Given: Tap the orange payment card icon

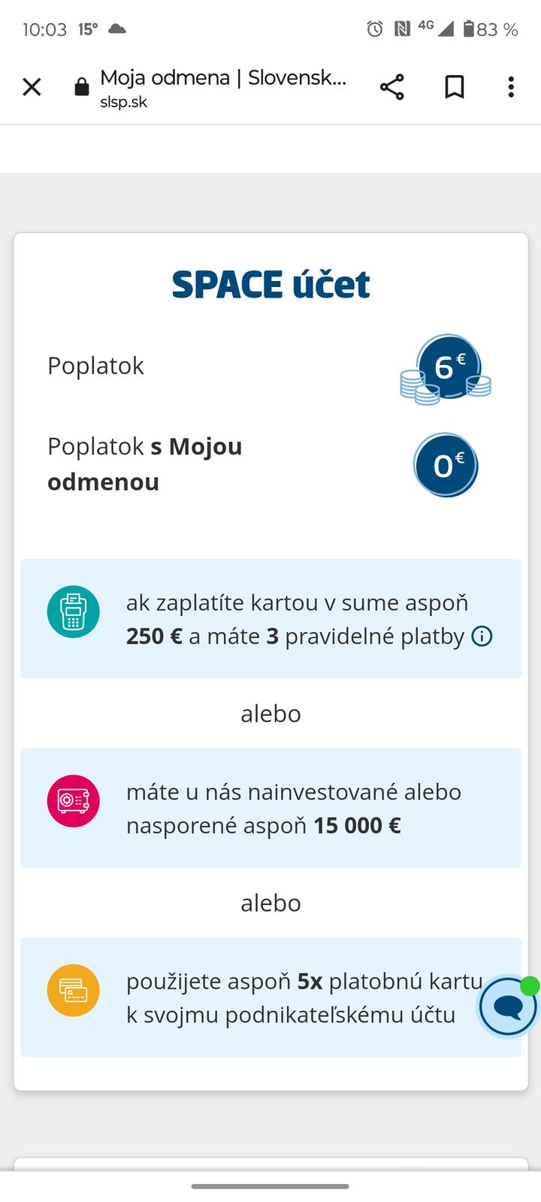Looking at the screenshot, I should 74,990.
